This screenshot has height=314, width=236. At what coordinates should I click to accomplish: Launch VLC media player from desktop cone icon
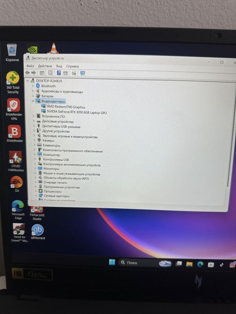tap(53, 48)
